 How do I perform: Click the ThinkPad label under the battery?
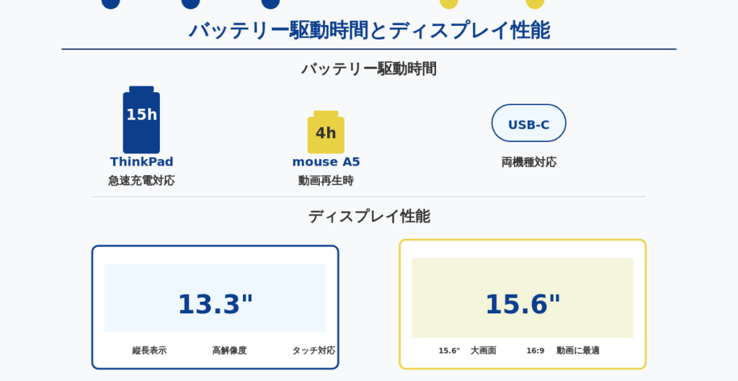(x=141, y=161)
